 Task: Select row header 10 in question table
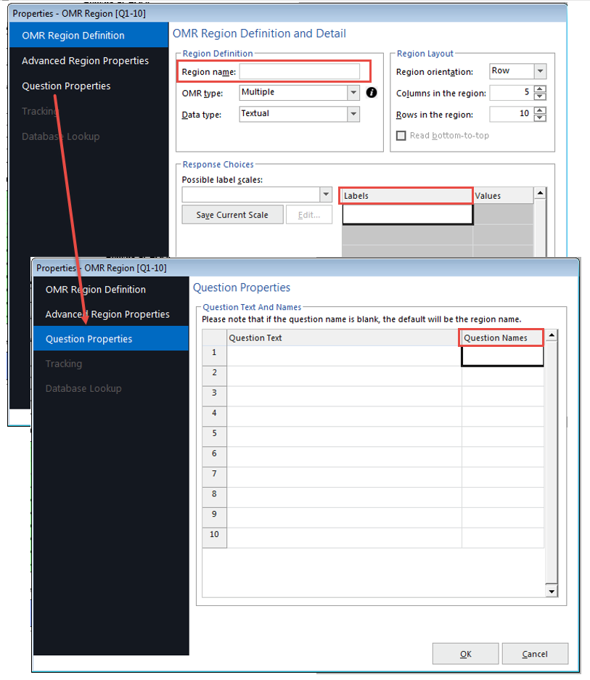click(214, 538)
